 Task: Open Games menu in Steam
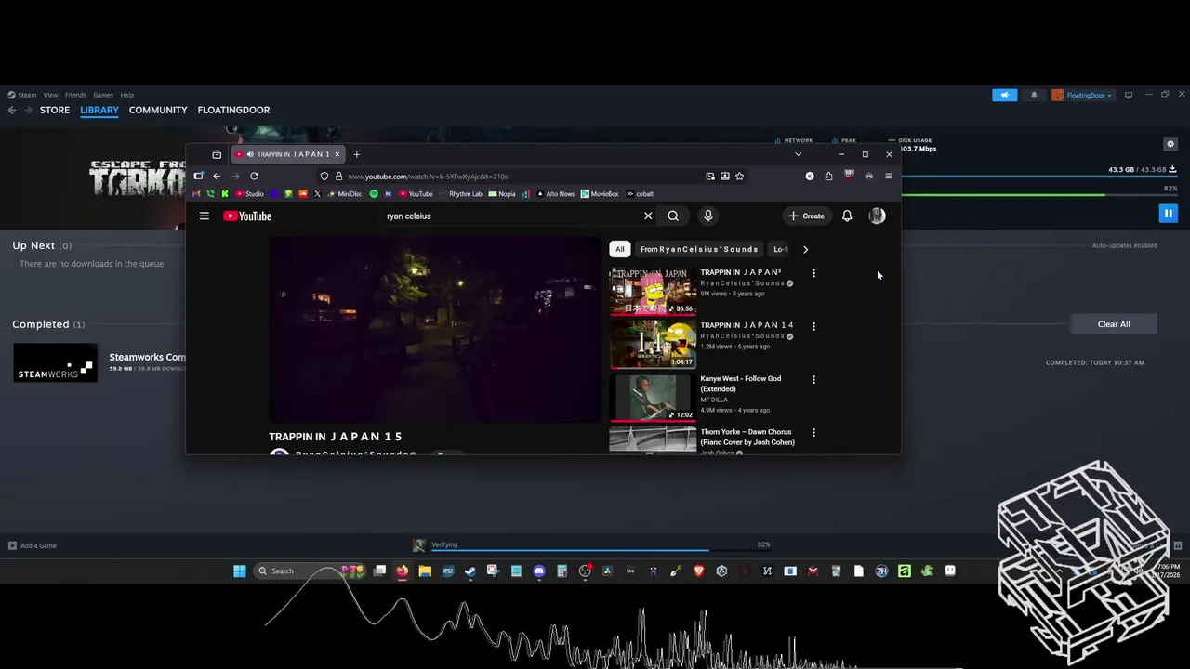click(x=103, y=95)
